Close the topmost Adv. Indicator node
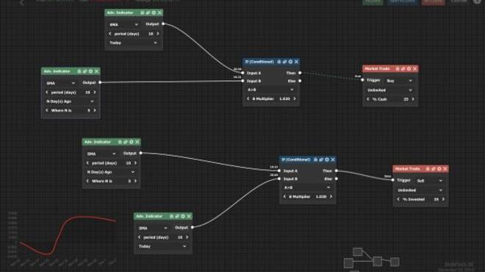 pos(159,12)
